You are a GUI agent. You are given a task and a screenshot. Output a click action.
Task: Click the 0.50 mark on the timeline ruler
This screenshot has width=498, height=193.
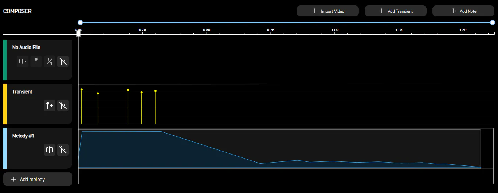pos(207,30)
